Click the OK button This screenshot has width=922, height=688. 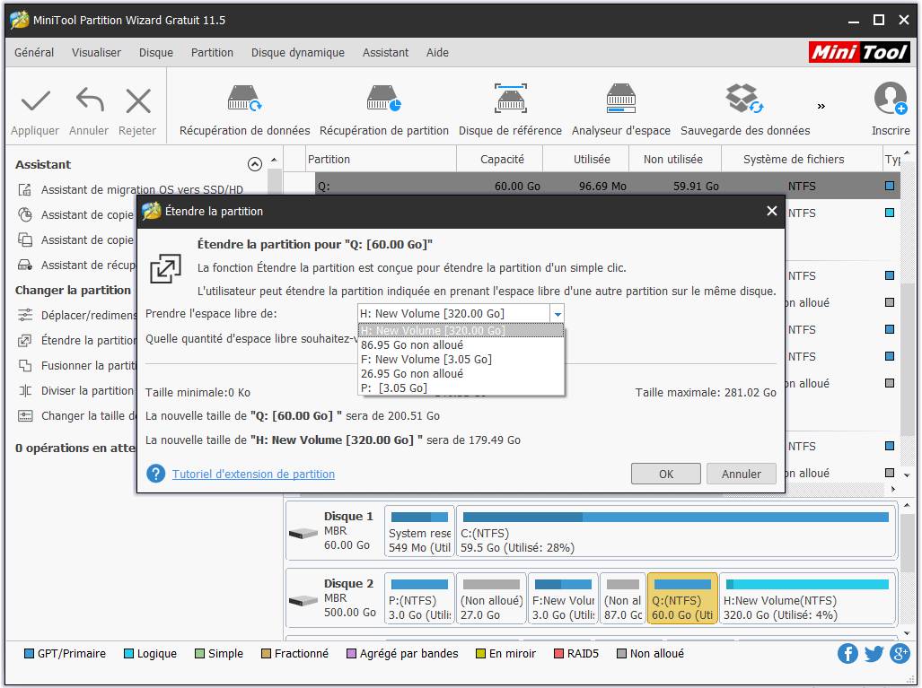coord(665,473)
